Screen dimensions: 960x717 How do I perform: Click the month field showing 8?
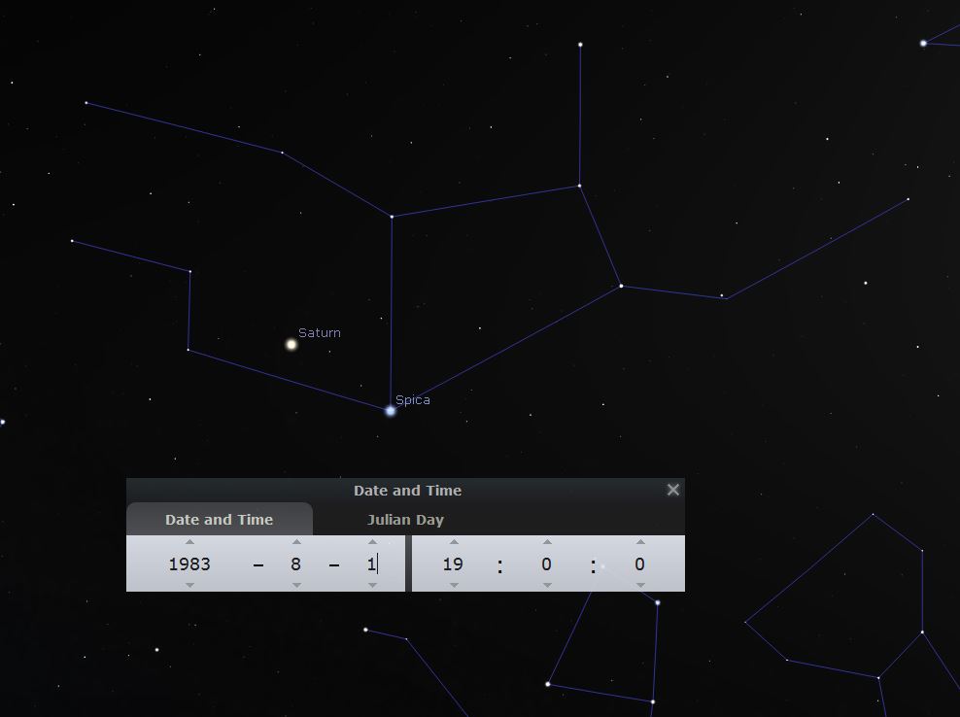click(296, 563)
